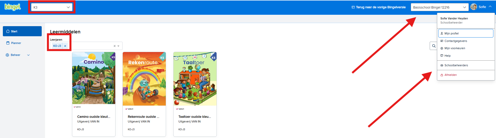Screen dimensions: 496x138
Task: Click the Beheer gear icon
Action: click(7, 55)
